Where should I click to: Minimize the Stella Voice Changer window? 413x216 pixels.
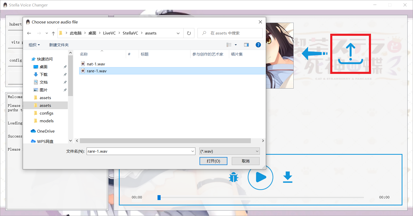pyautogui.click(x=375, y=5)
